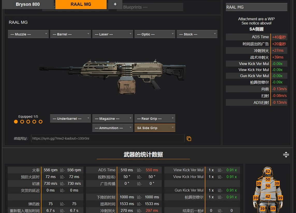The width and height of the screenshot is (296, 213).
Task: Click the collapse/expand arrows beside weapon statistics
Action: (x=286, y=155)
